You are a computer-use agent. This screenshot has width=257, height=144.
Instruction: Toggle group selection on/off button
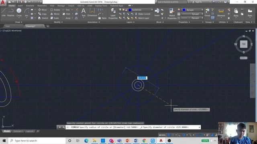[212, 18]
